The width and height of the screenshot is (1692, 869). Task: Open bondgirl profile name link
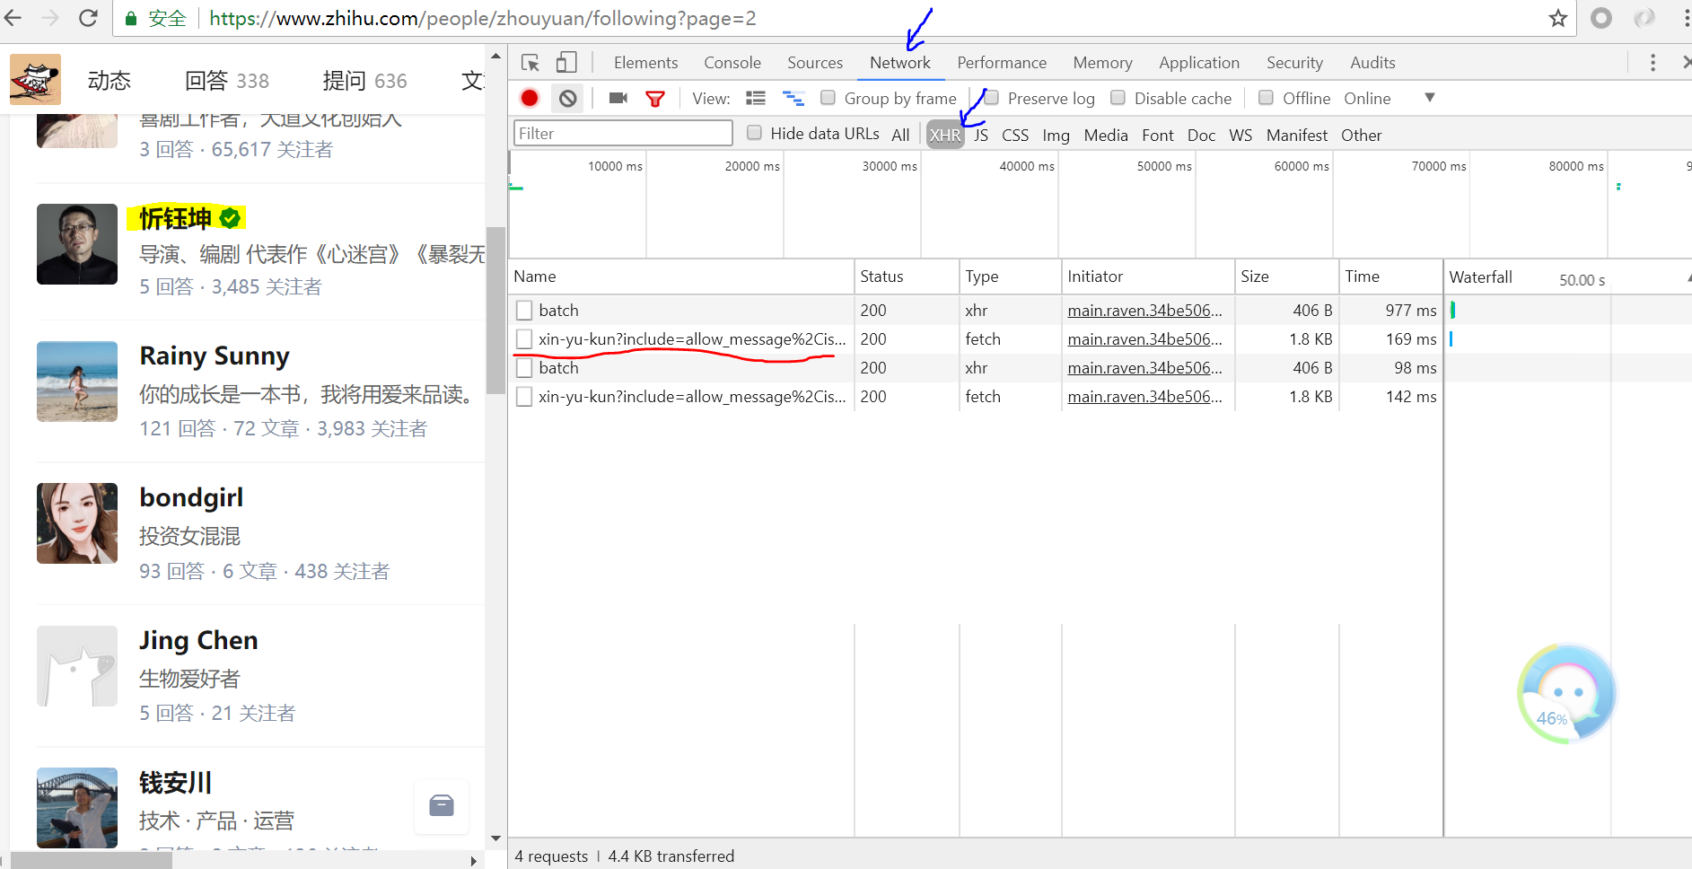click(191, 498)
